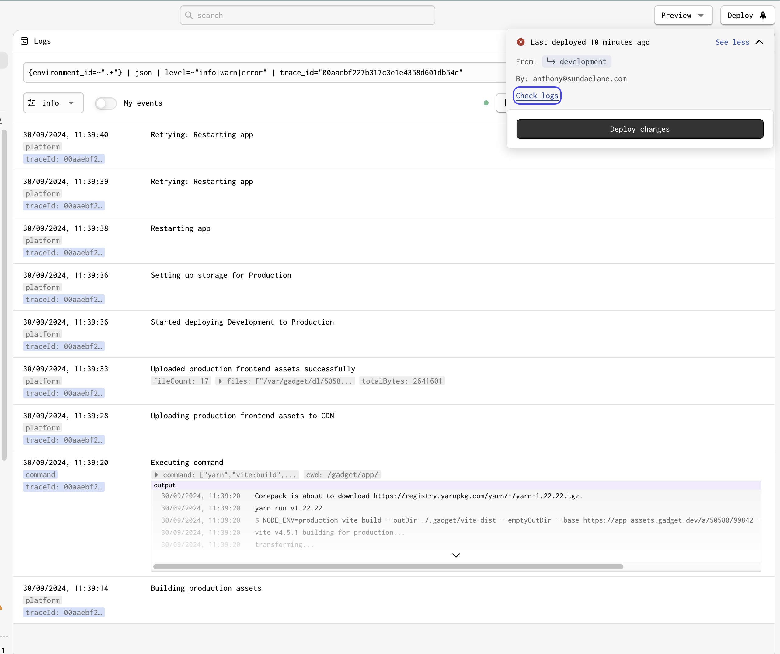The height and width of the screenshot is (654, 780).
Task: Click the Deploy button in the top right
Action: pyautogui.click(x=747, y=15)
